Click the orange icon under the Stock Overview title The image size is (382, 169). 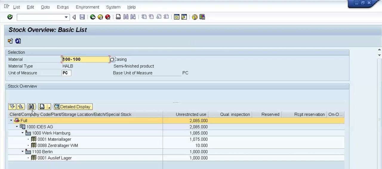click(x=10, y=41)
